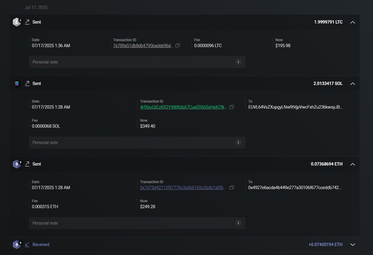This screenshot has width=373, height=255.
Task: Click info icon in LTC personal note
Action: pyautogui.click(x=238, y=62)
